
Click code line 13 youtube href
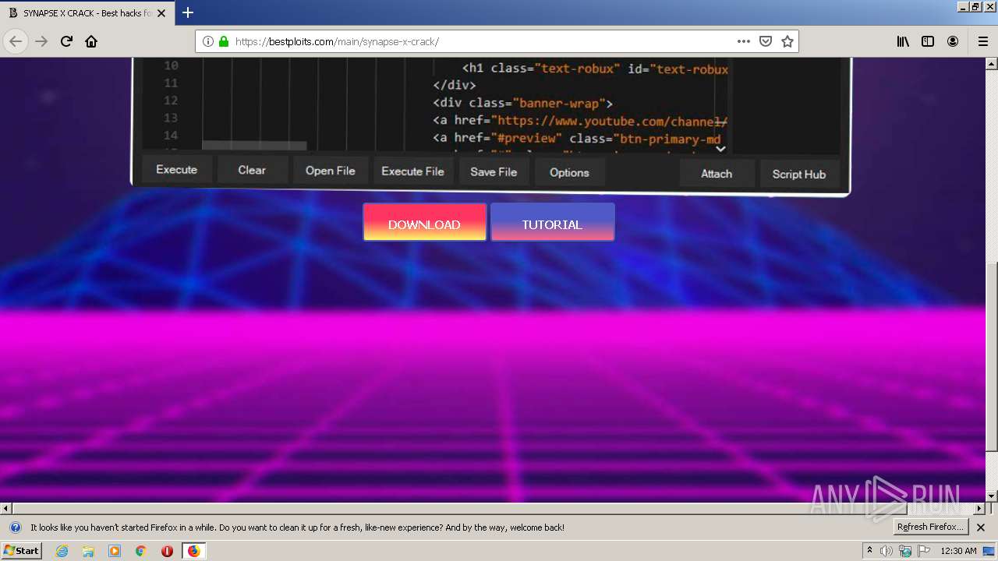point(580,121)
